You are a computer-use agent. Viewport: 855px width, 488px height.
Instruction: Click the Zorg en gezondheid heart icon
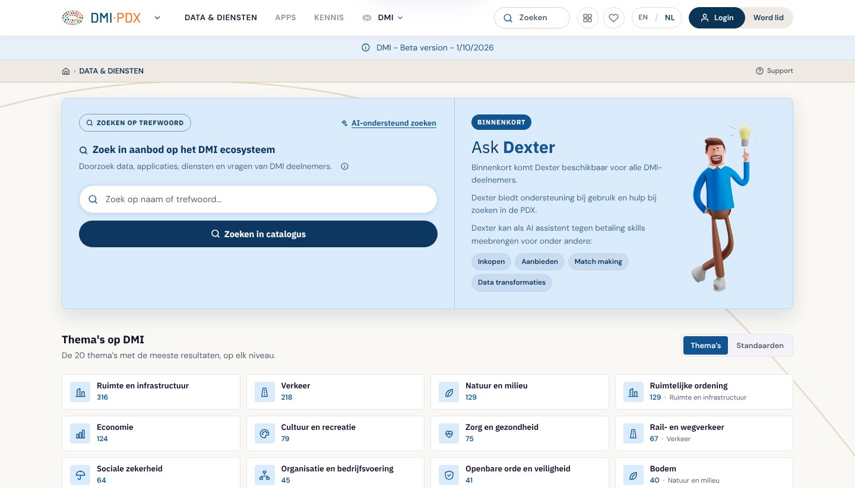pos(449,433)
